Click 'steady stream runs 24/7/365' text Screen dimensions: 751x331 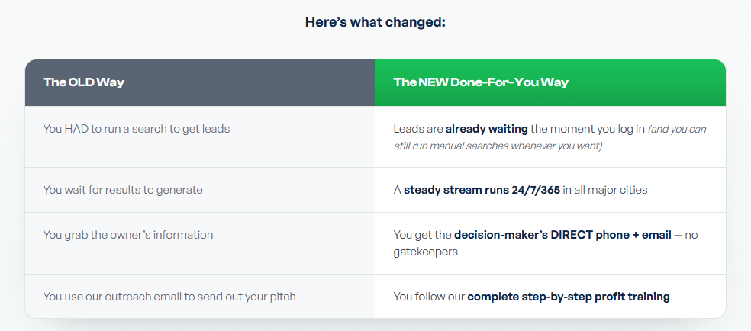coord(482,190)
